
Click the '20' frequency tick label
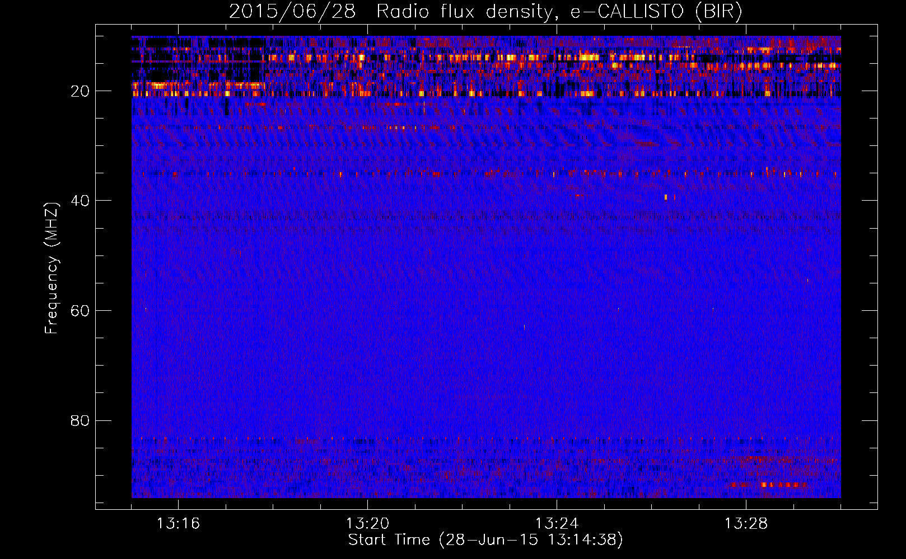tap(80, 91)
